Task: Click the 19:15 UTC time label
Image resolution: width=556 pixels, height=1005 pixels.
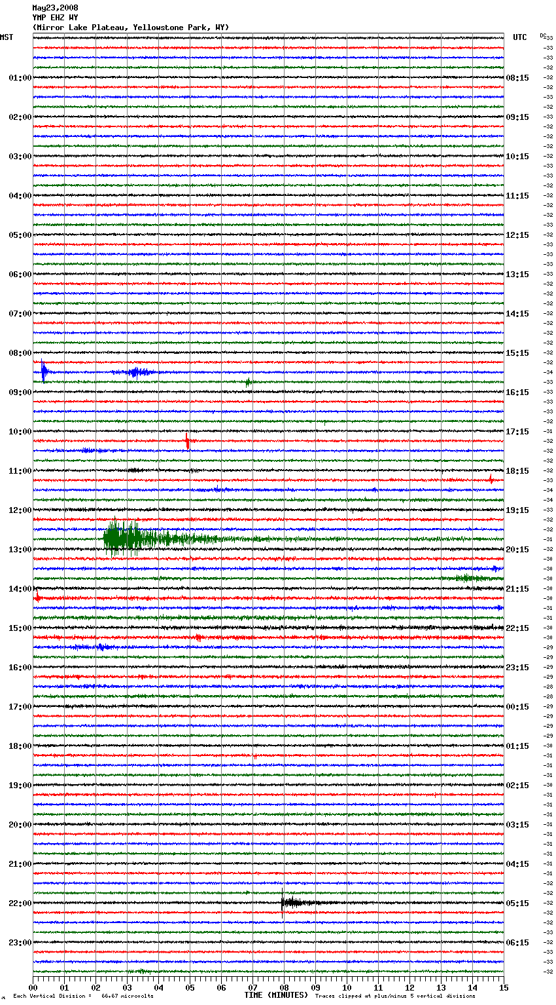Action: tap(517, 510)
